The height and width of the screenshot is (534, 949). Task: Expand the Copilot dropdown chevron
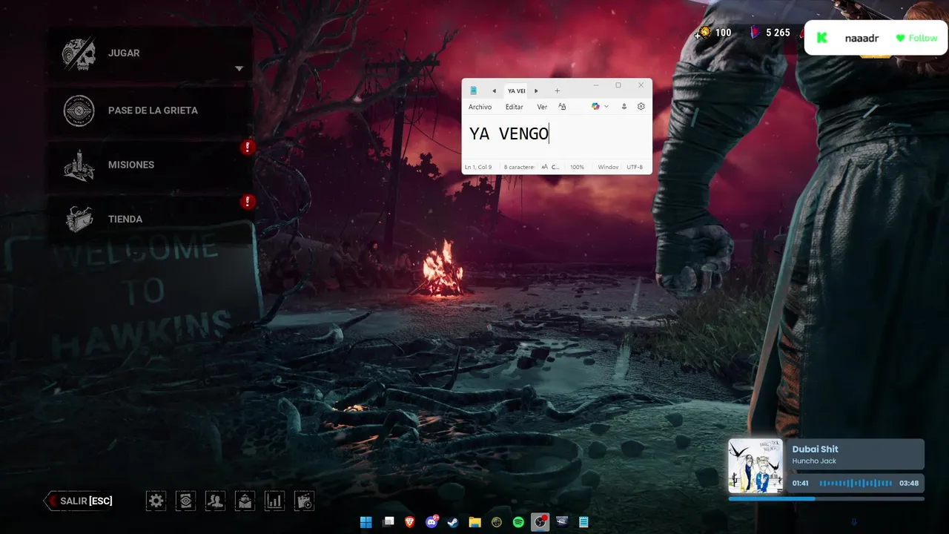(x=606, y=107)
